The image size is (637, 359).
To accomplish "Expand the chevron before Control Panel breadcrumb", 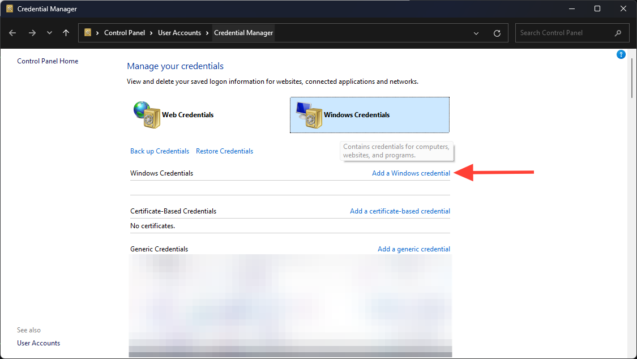I will 97,33.
